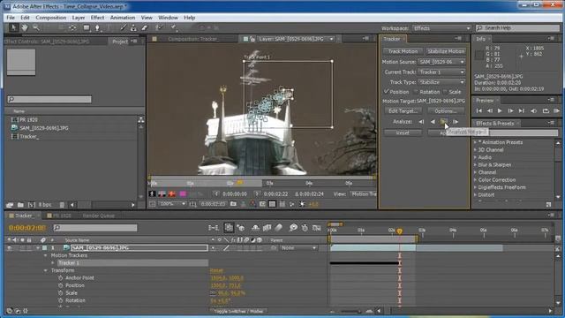Select the Brush tool
565x318 pixels.
124,27
